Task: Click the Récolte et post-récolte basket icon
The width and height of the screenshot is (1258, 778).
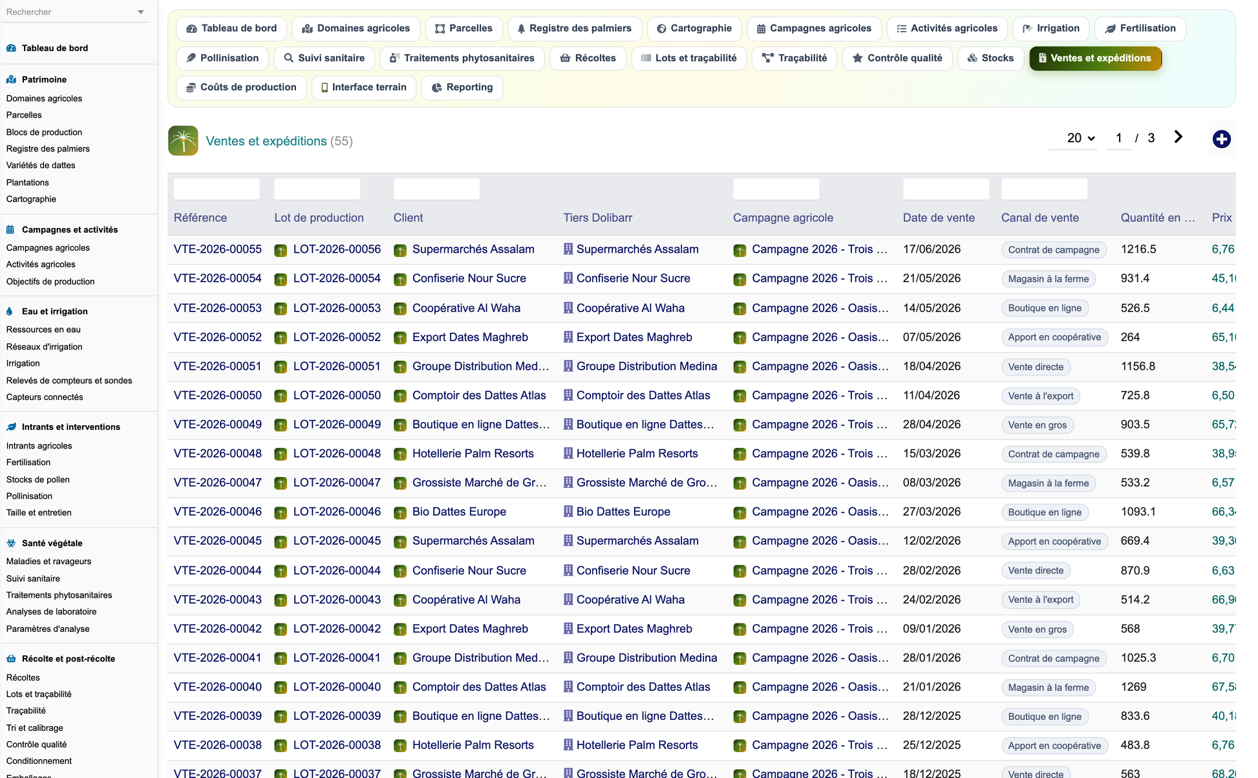Action: click(x=11, y=659)
